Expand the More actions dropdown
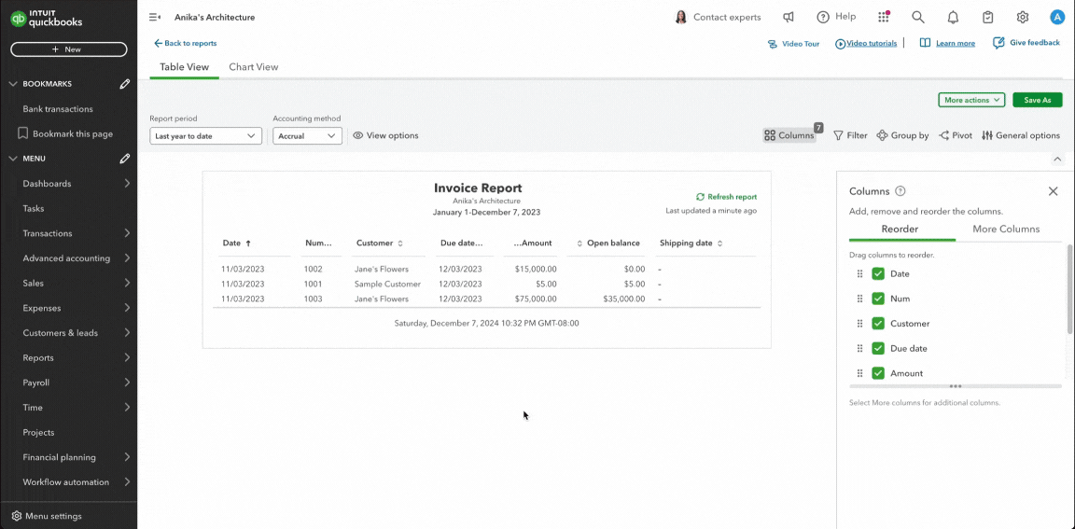 (x=971, y=100)
